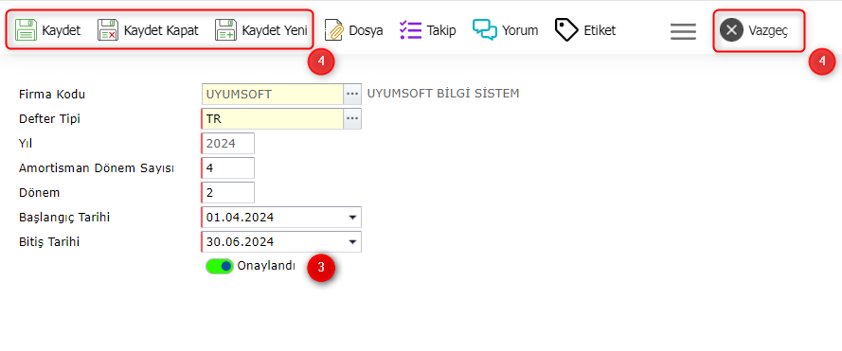Click the Dönem field showing 2

(227, 193)
